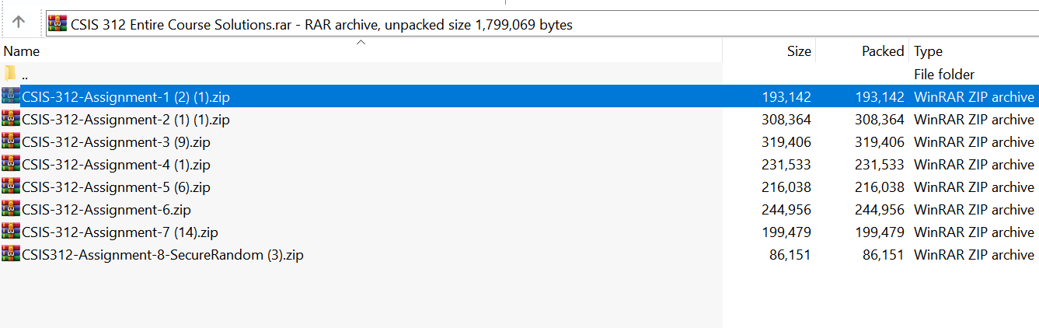Select the CSIS312-Assignment-8-SecureRandom (3).zip file name

point(162,255)
